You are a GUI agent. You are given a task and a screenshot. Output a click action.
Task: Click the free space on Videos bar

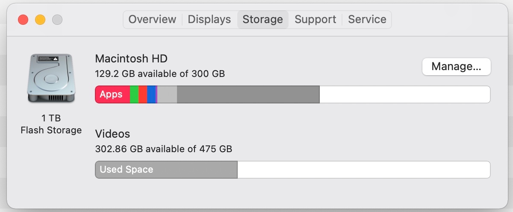point(363,170)
